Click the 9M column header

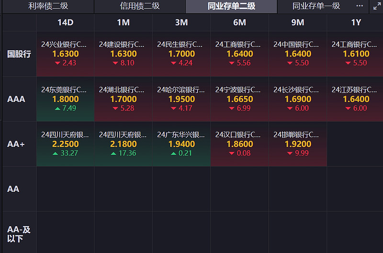298,22
